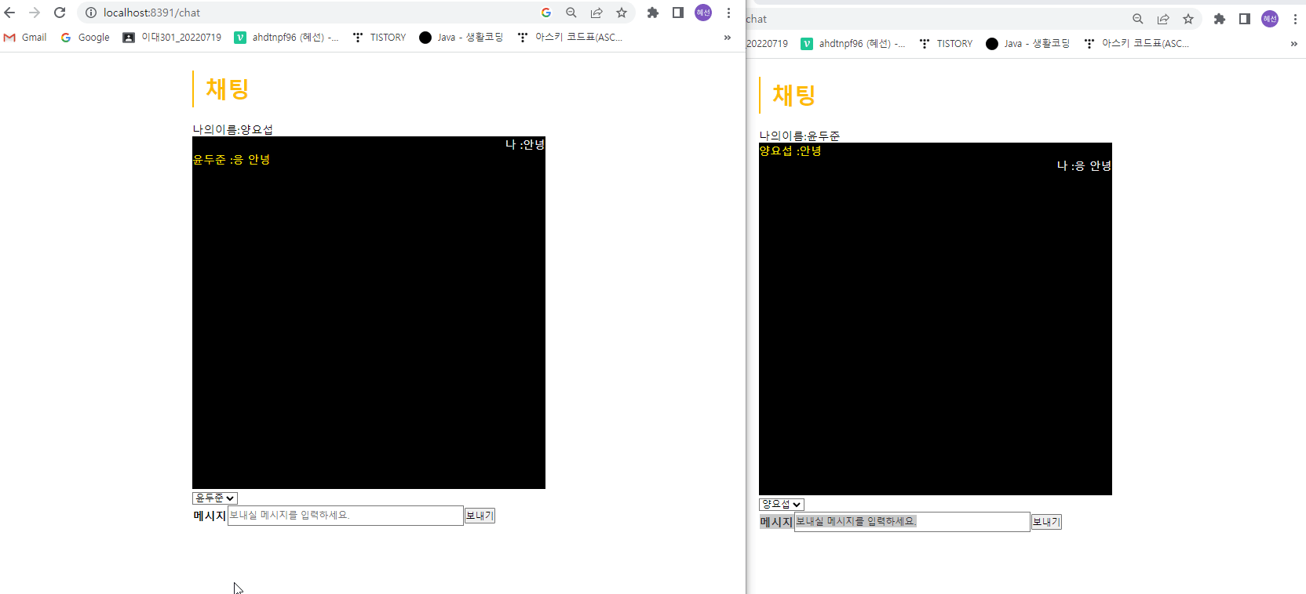Click 보내기 button in right chat window
Screen dimensions: 1306x594
(1046, 522)
